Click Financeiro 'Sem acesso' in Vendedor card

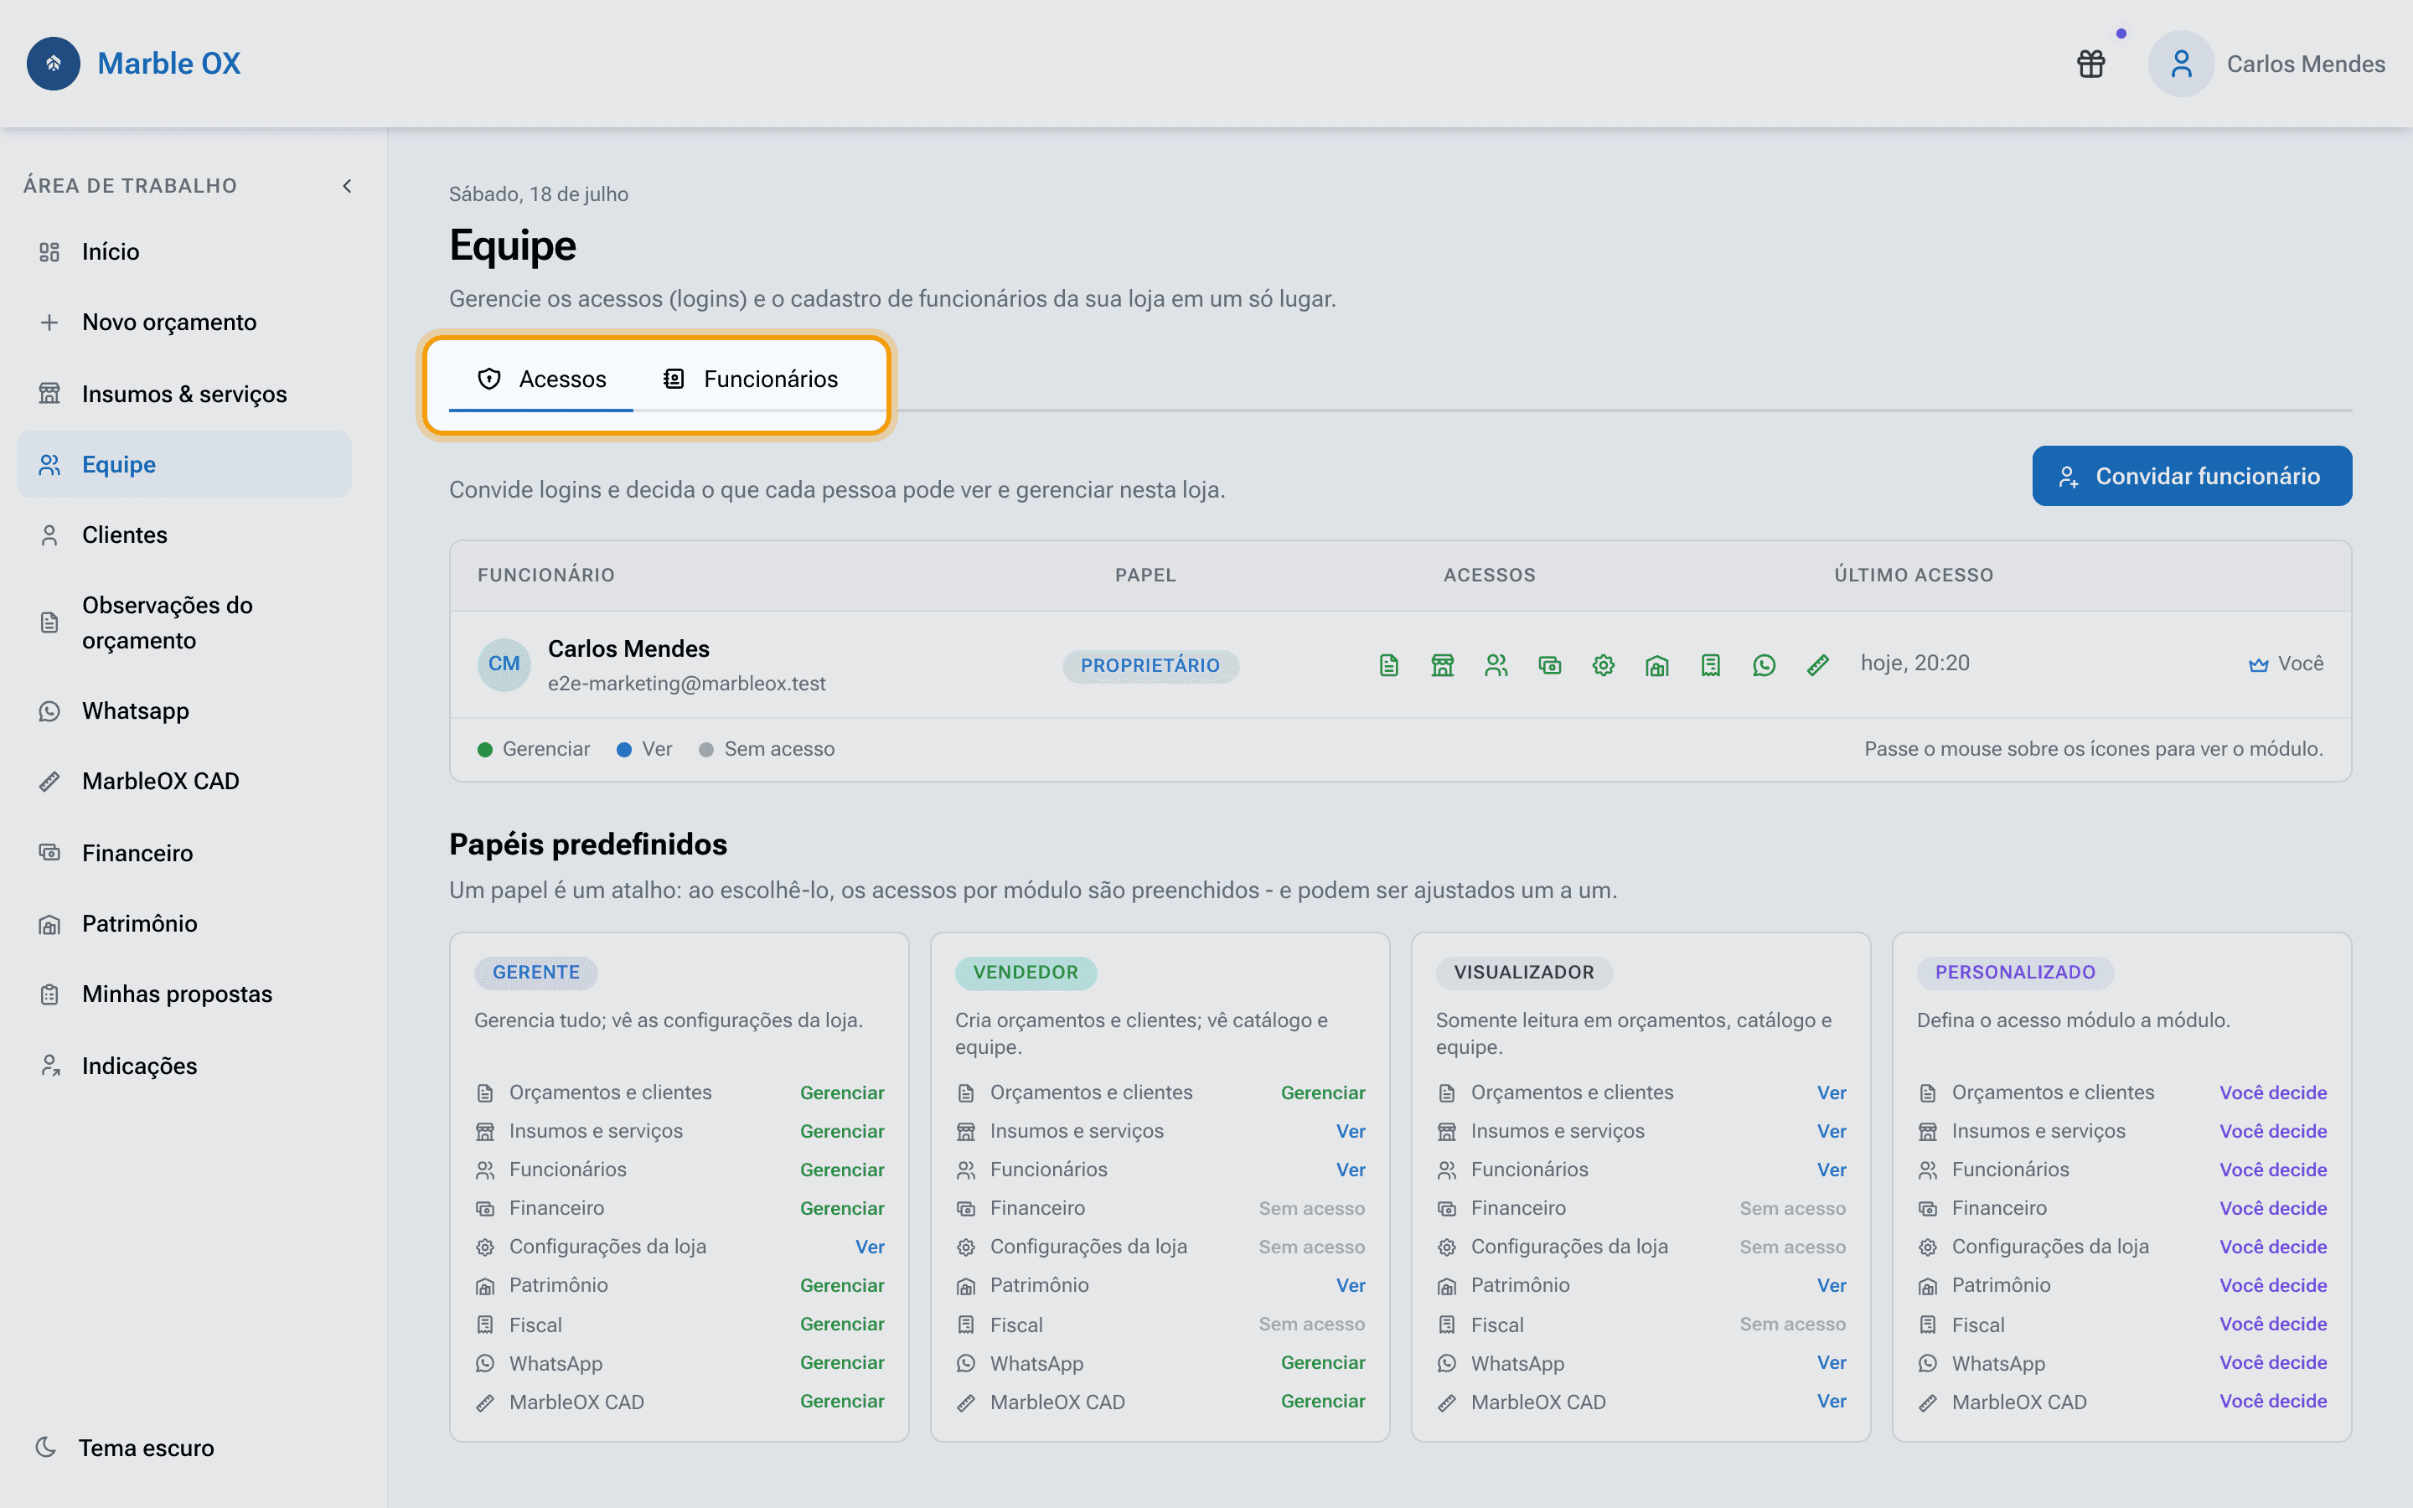[1311, 1208]
